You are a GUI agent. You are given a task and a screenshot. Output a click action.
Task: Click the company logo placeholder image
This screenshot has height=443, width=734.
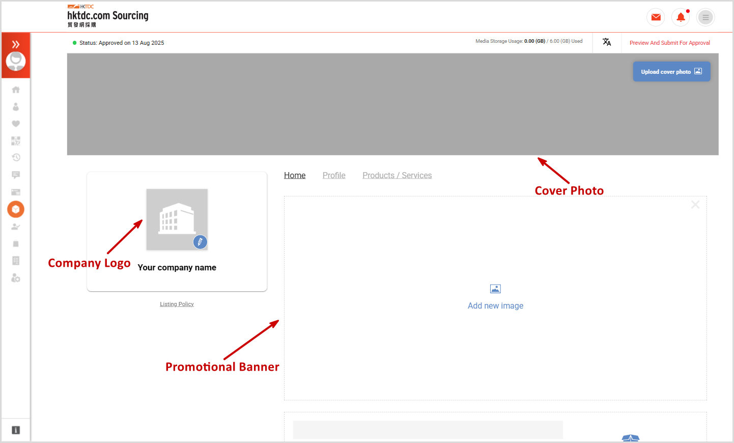point(177,219)
